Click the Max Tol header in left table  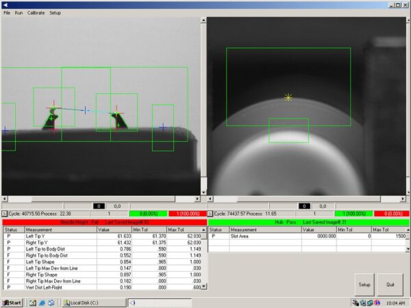coord(184,230)
